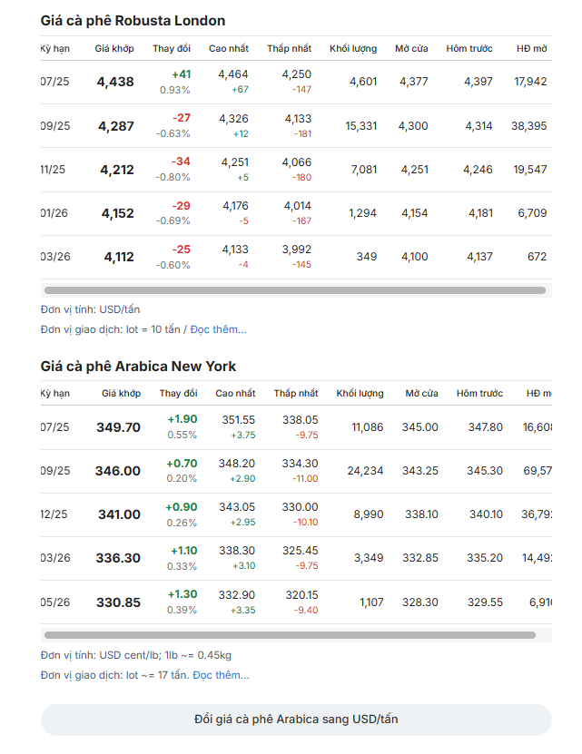
Task: Click the Arabica "Khối lượng" column header
Action: click(x=360, y=394)
